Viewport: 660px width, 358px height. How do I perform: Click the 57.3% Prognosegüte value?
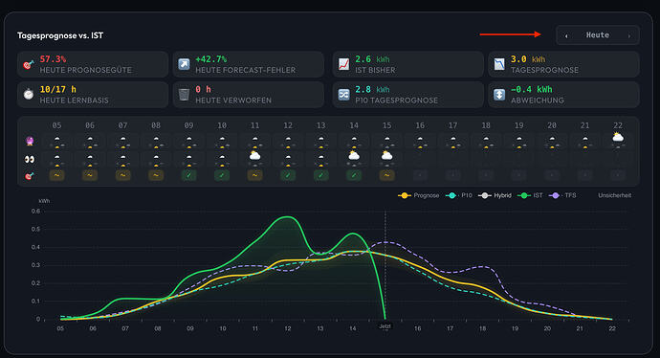pyautogui.click(x=53, y=59)
